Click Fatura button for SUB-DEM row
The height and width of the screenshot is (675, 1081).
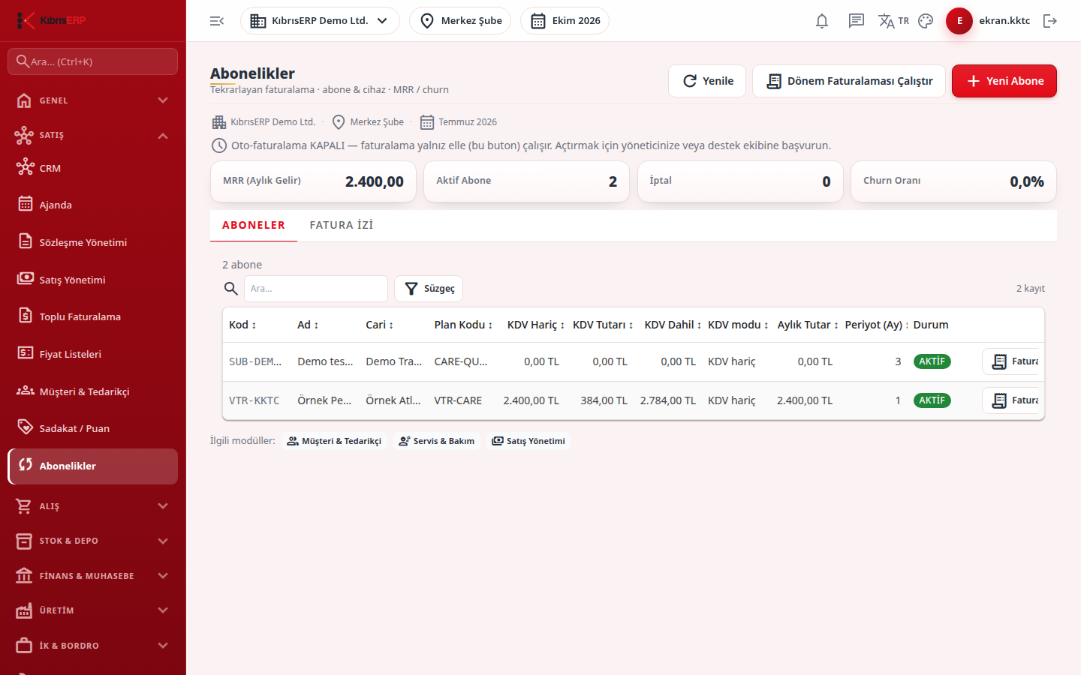click(1010, 361)
